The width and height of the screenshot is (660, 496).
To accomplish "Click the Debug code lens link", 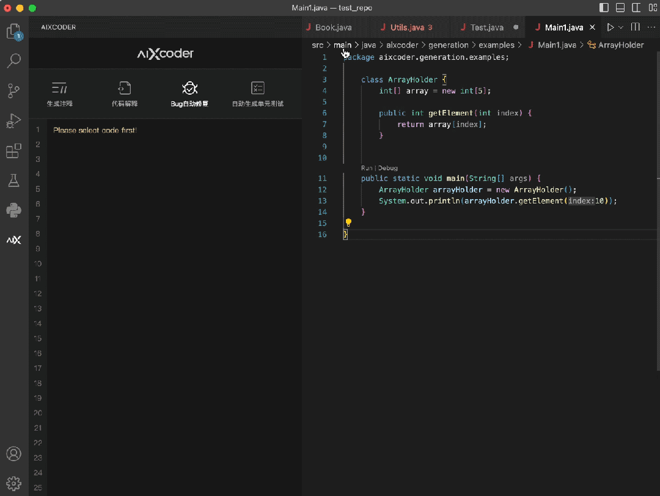I will click(x=387, y=168).
